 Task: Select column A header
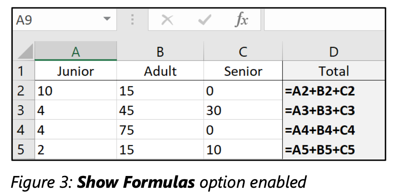pyautogui.click(x=76, y=52)
